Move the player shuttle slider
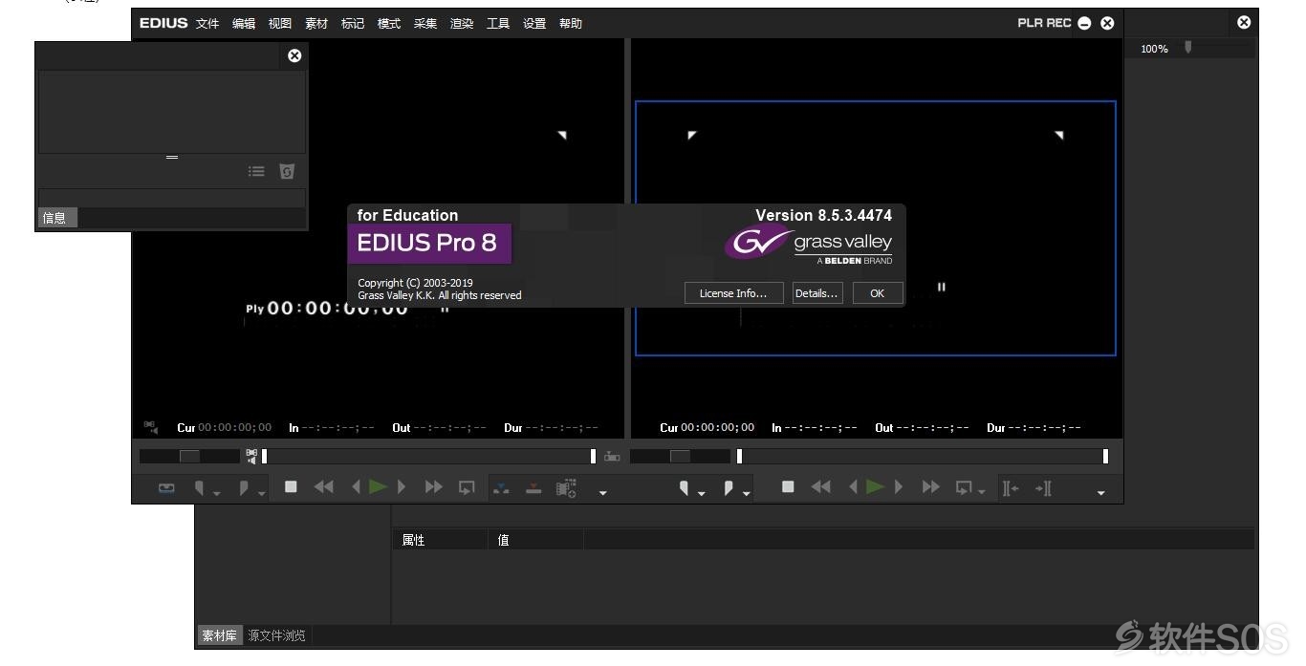1306x666 pixels. click(189, 457)
